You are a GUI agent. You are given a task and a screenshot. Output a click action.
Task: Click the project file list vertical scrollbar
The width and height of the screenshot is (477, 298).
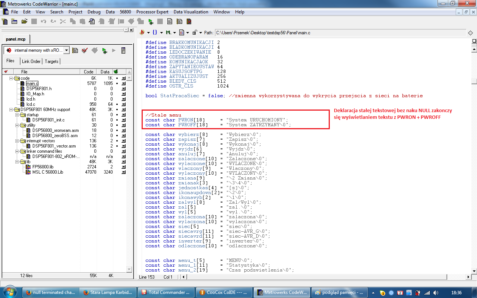pos(130,173)
